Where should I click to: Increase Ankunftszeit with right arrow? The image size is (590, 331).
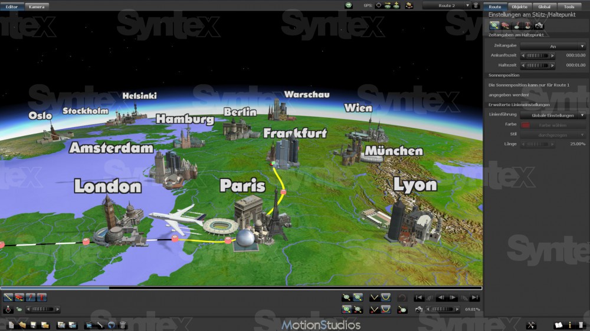552,55
